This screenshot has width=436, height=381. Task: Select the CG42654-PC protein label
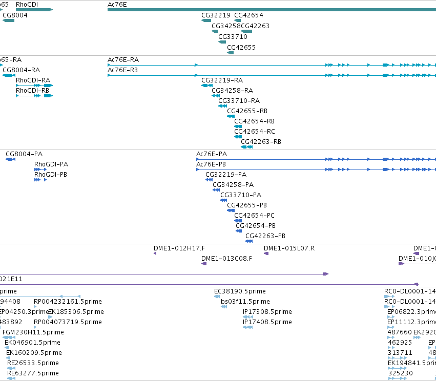tap(255, 216)
